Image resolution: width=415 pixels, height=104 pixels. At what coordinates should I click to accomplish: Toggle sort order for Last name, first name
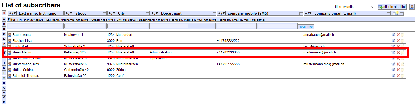13,13
